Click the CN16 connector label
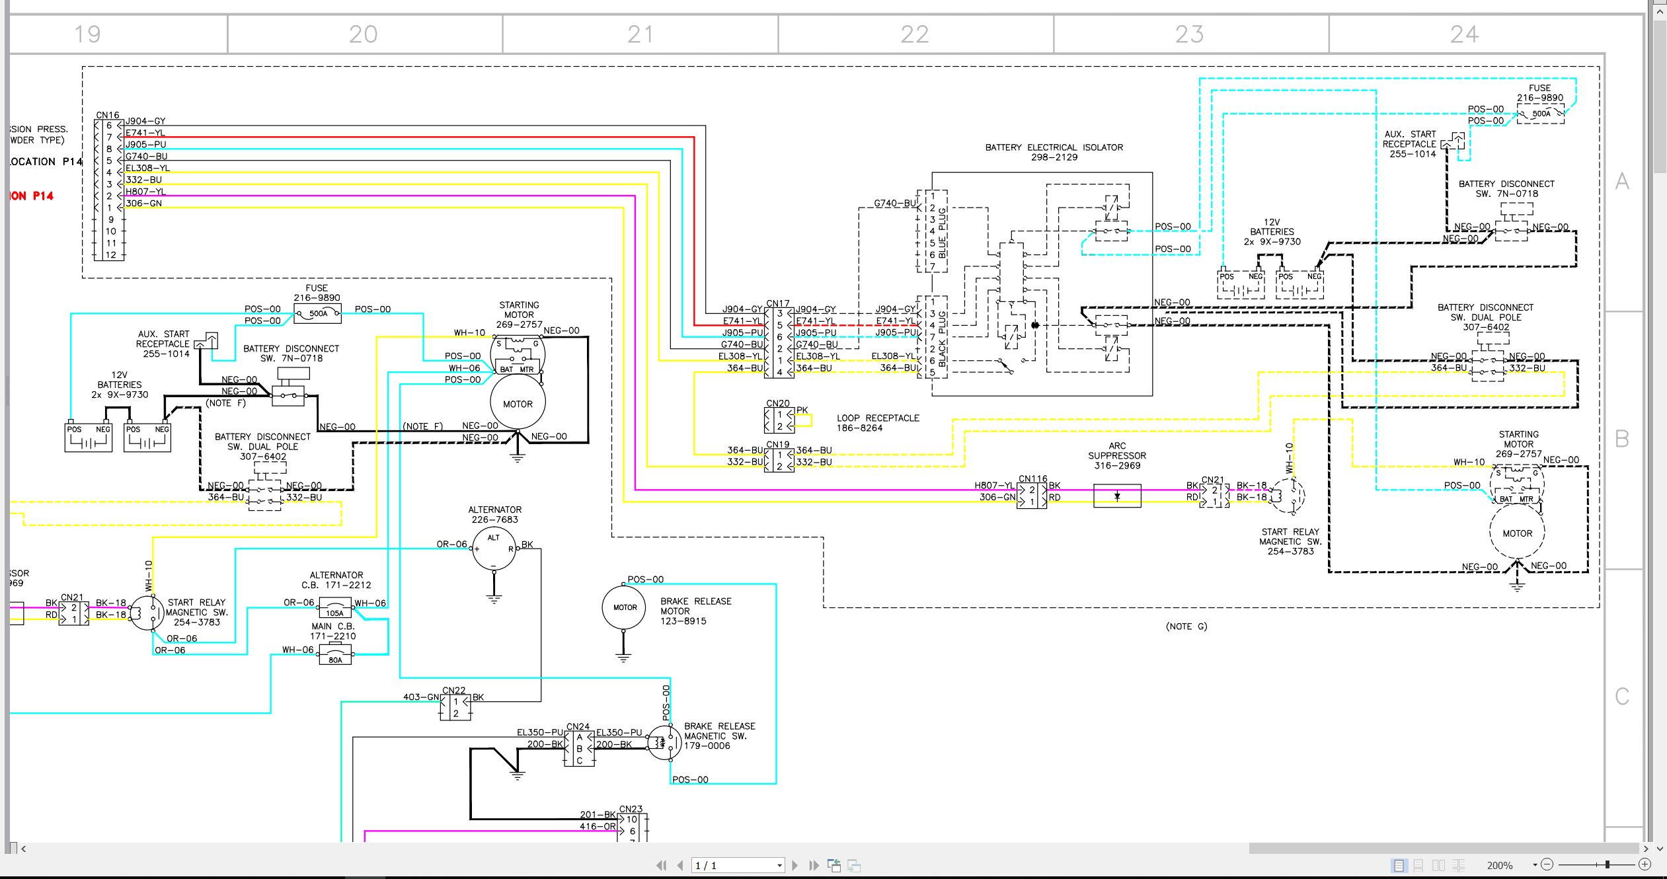The image size is (1667, 879). tap(107, 115)
